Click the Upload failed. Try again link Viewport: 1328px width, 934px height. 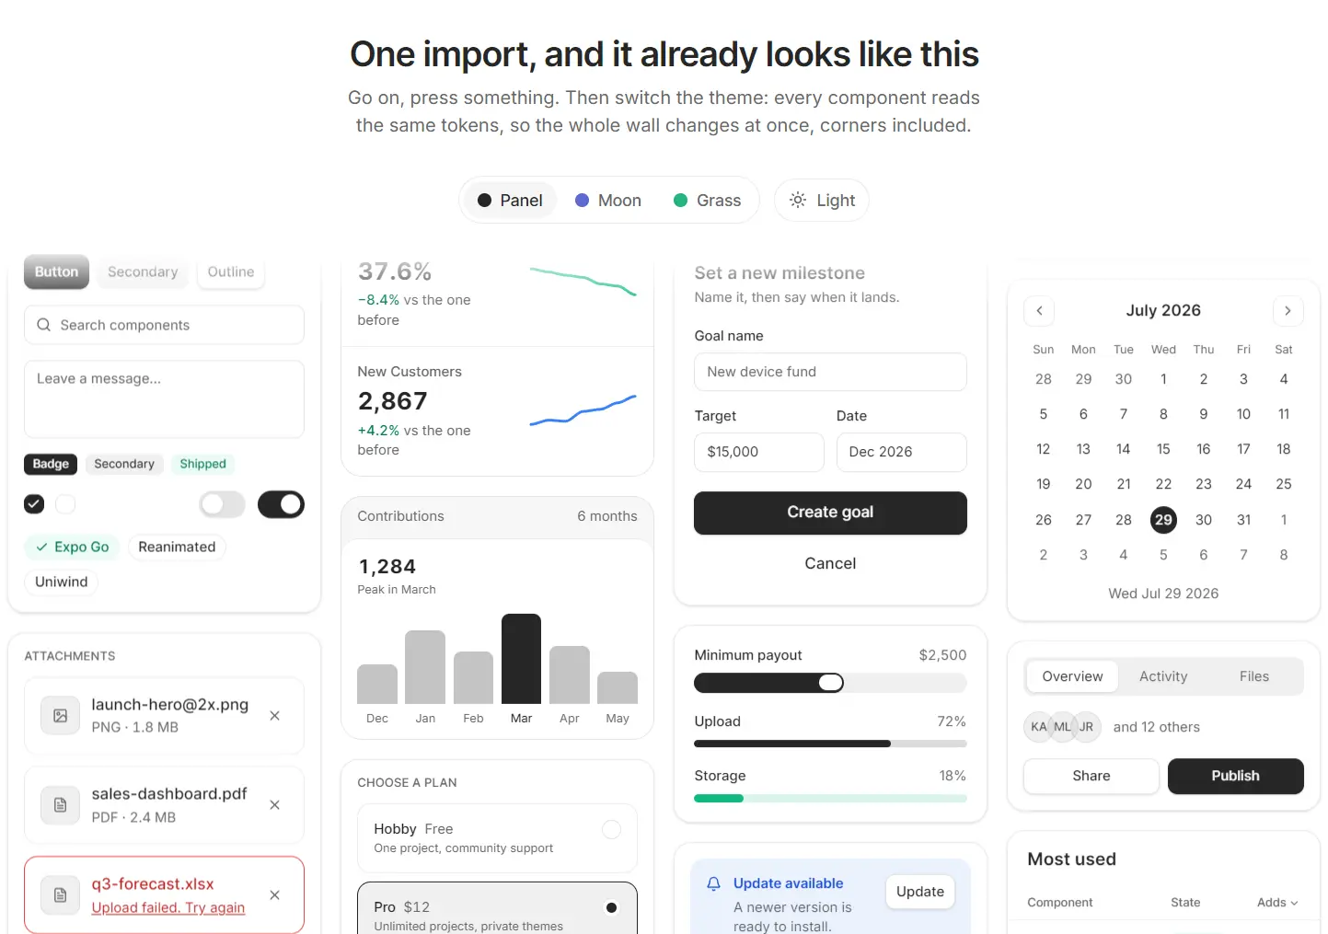pyautogui.click(x=168, y=907)
